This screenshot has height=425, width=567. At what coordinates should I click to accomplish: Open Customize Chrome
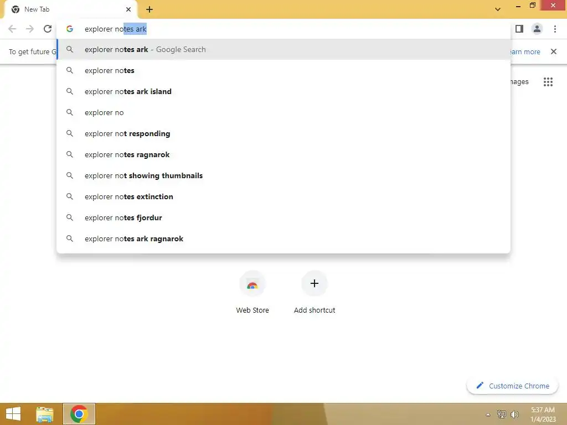click(x=512, y=386)
